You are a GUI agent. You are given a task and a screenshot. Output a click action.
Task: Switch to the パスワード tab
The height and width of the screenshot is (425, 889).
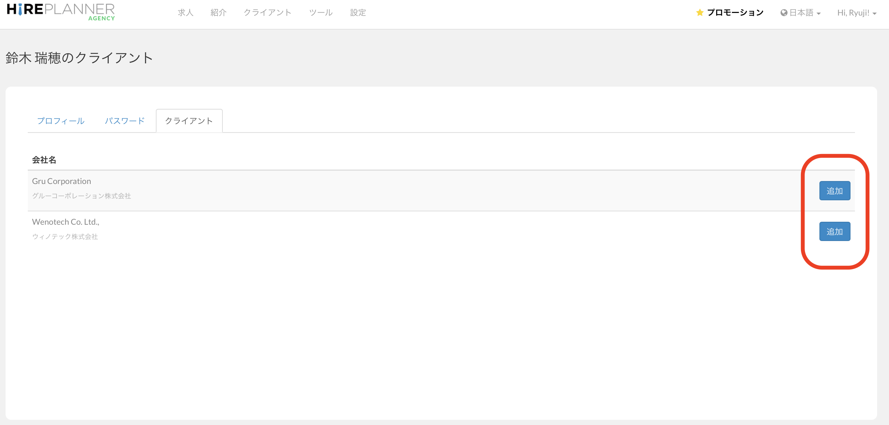[125, 120]
